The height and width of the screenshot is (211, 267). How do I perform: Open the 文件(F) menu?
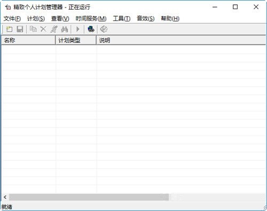pyautogui.click(x=12, y=19)
